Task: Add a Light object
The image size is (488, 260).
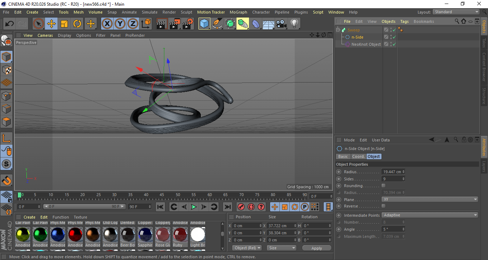Action: pyautogui.click(x=294, y=24)
